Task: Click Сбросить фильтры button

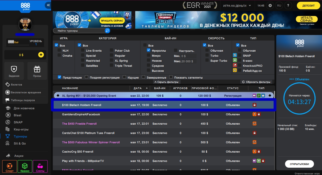Action: pos(256,82)
